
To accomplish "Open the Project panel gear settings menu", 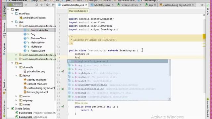I will click(x=47, y=5).
